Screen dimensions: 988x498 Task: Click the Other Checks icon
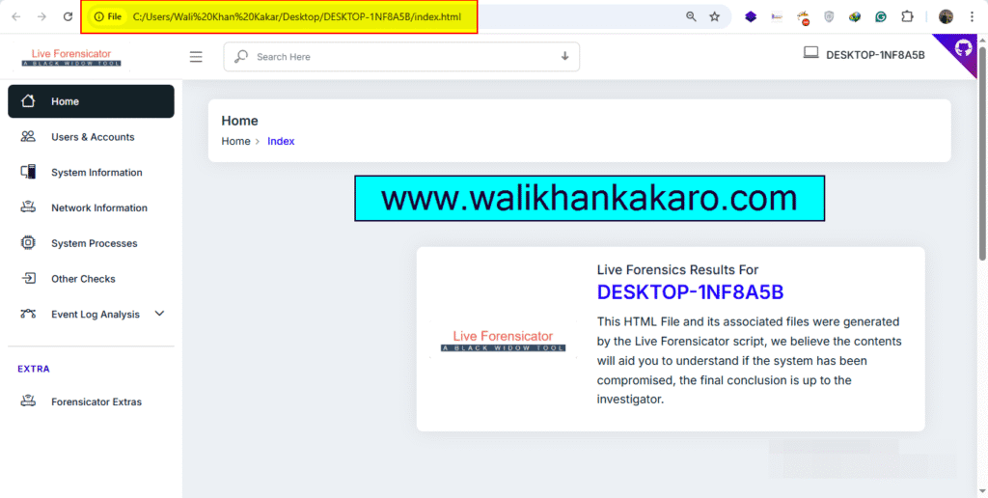click(x=28, y=279)
